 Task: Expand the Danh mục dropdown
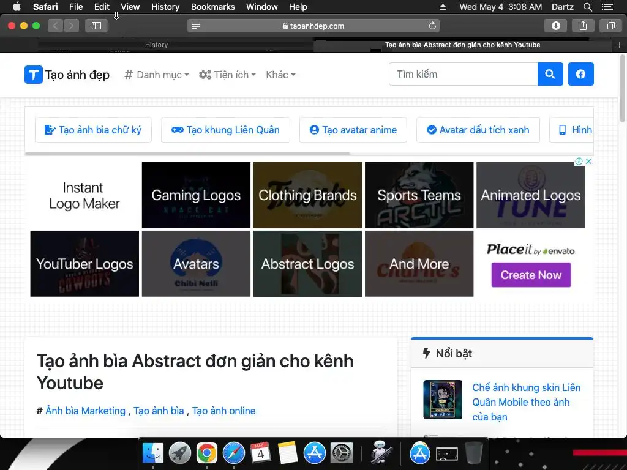(x=156, y=75)
